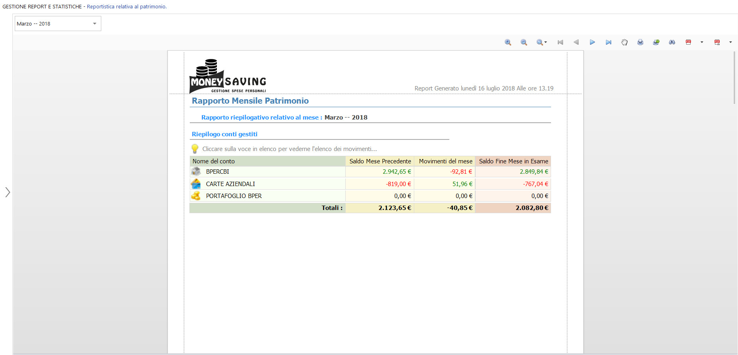Screen dimensions: 738x355
Task: Click the PORTAFOGLIO BPER coins icon
Action: 196,196
